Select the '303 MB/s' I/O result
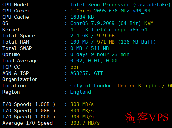Viewport: 172px width, 128px height. tap(82, 104)
